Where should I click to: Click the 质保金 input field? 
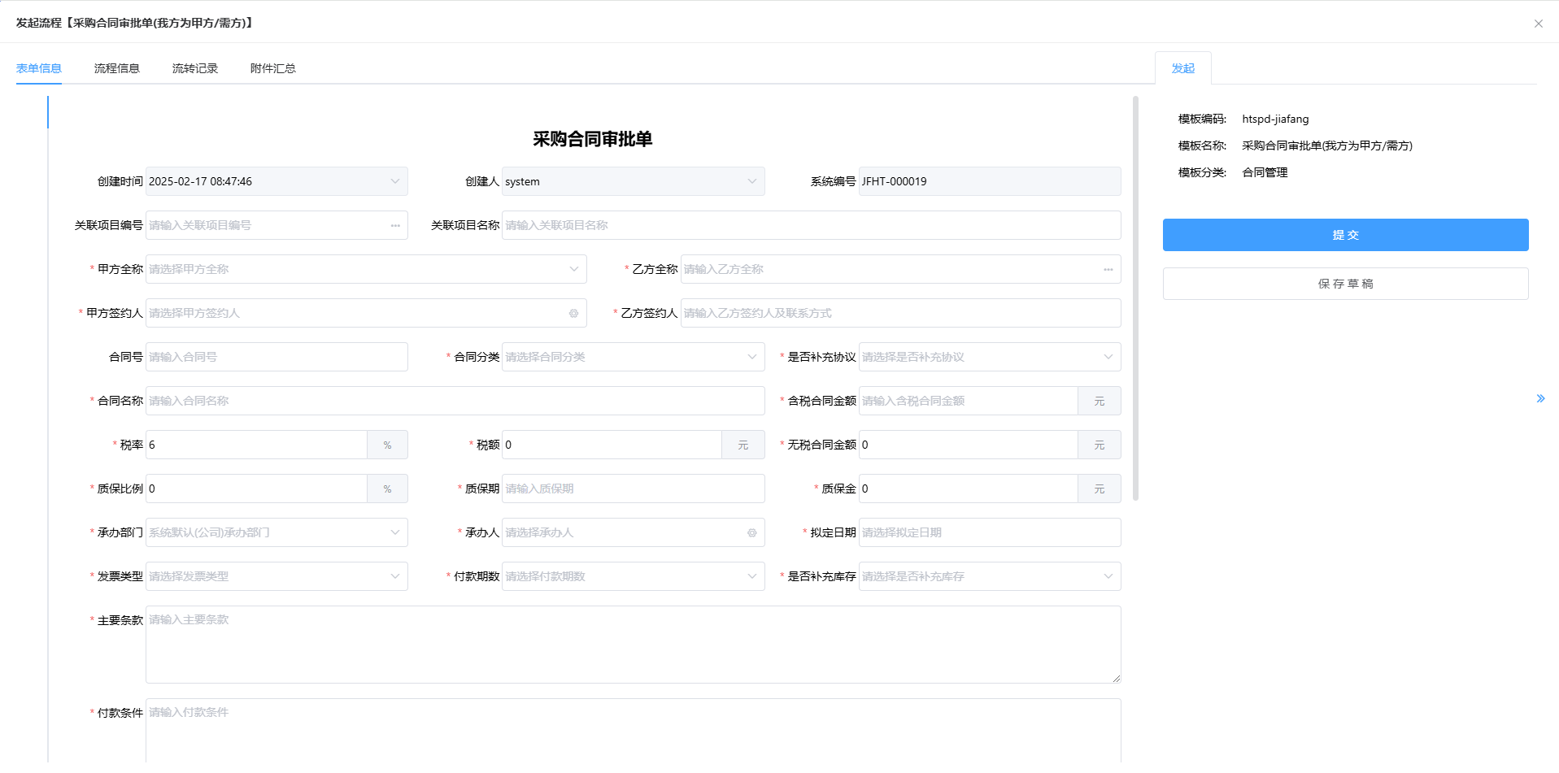click(969, 489)
